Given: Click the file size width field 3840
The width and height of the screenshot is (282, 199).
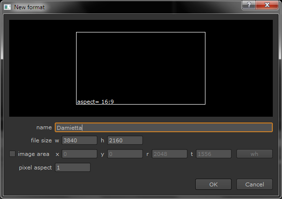Looking at the screenshot, I should (79, 140).
